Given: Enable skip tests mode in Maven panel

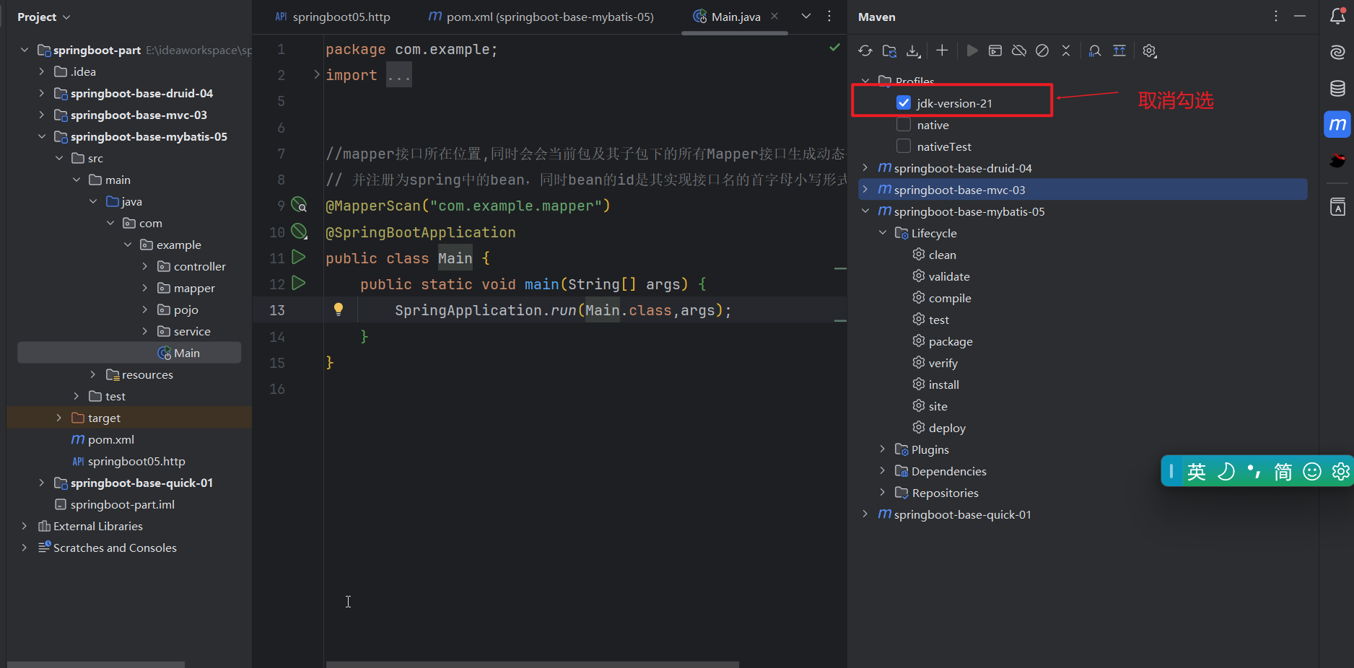Looking at the screenshot, I should coord(1041,50).
